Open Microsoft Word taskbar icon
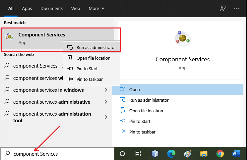 pyautogui.click(x=236, y=154)
